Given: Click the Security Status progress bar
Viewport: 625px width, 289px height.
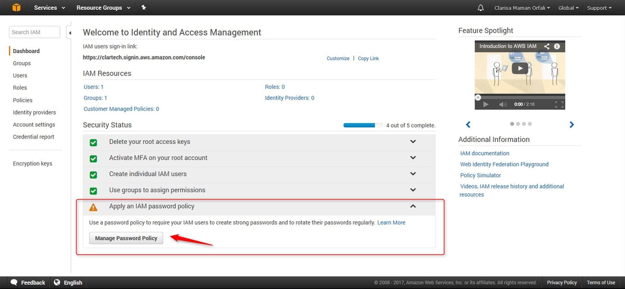Looking at the screenshot, I should (x=363, y=125).
